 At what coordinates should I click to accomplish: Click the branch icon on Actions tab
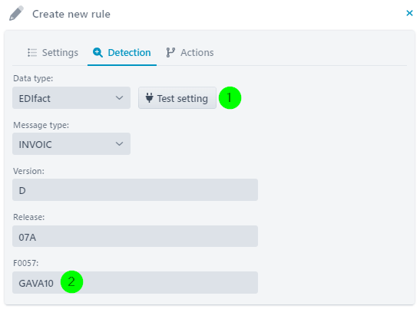[170, 52]
